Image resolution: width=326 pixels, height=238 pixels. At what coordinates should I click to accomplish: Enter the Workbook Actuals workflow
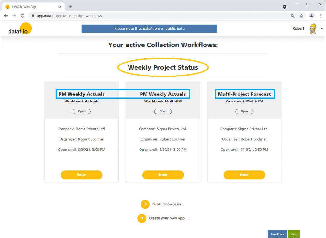82,175
